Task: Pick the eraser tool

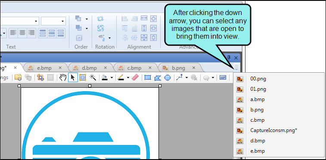Action: tap(135, 77)
